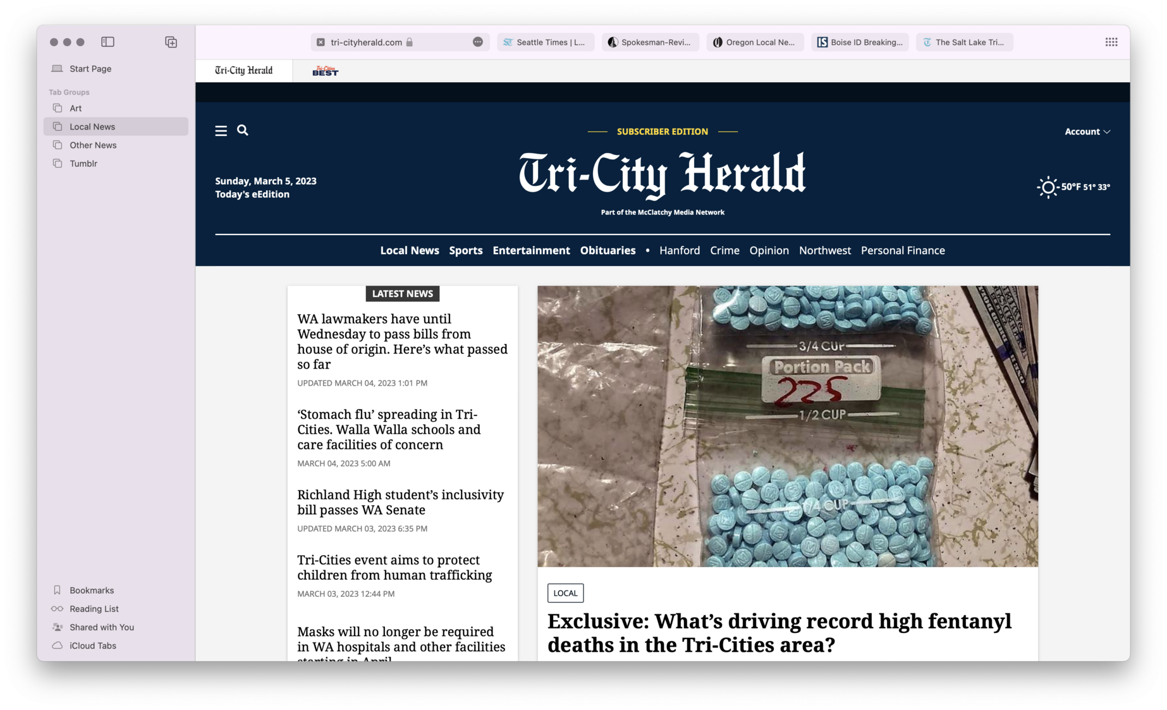The image size is (1167, 710).
Task: Open the 'Stomach flu' spreading article
Action: click(389, 429)
